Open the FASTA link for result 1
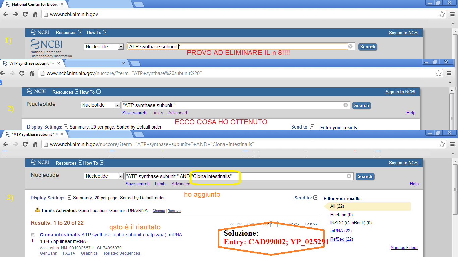This screenshot has height=257, width=458. 69,253
